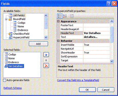Select HyperLinkField in available fields
118x96 pixels.
21,37
